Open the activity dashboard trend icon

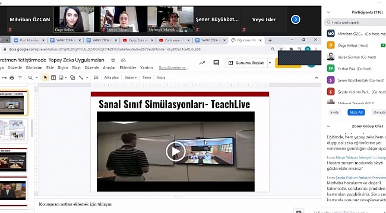click(202, 63)
